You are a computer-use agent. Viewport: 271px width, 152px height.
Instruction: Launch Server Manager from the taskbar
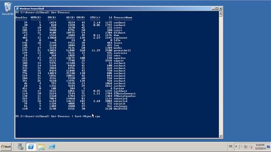(x=20, y=147)
